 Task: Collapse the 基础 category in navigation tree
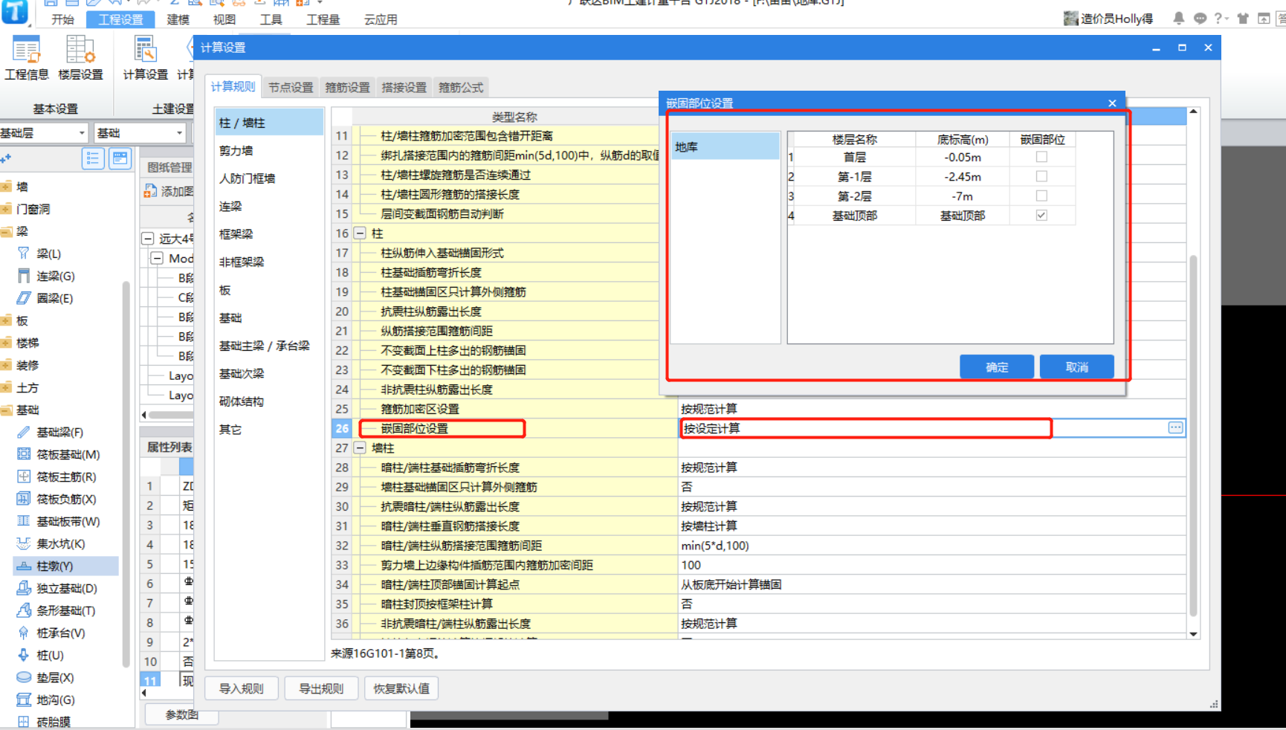pos(6,410)
